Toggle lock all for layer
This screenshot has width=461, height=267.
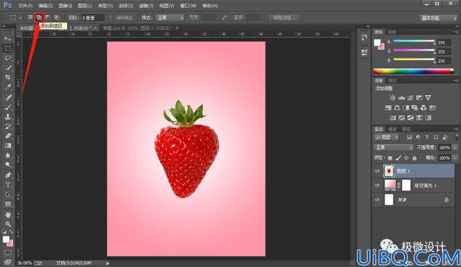pos(415,158)
